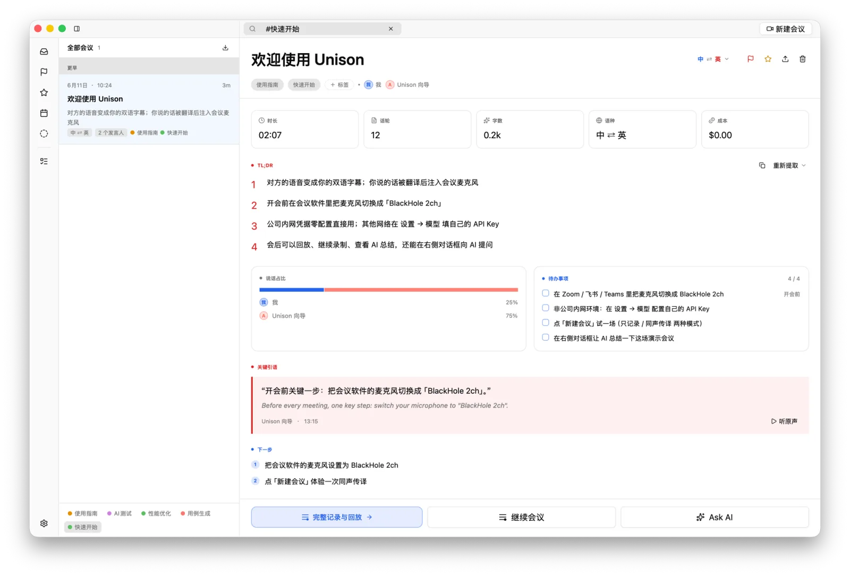Click the 更早 section header

[x=149, y=66]
